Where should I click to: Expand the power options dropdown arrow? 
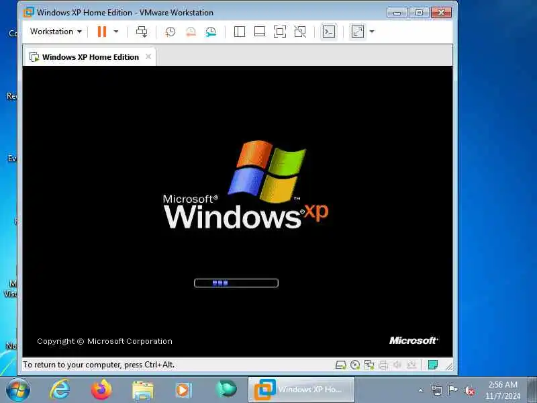[116, 32]
